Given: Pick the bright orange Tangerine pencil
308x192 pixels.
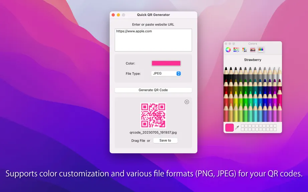Looking at the screenshot, I should pyautogui.click(x=231, y=98).
